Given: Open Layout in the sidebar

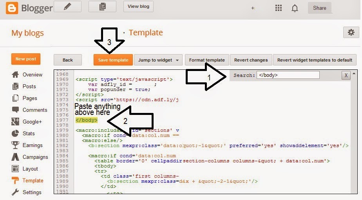Looking at the screenshot, I should [x=30, y=169].
